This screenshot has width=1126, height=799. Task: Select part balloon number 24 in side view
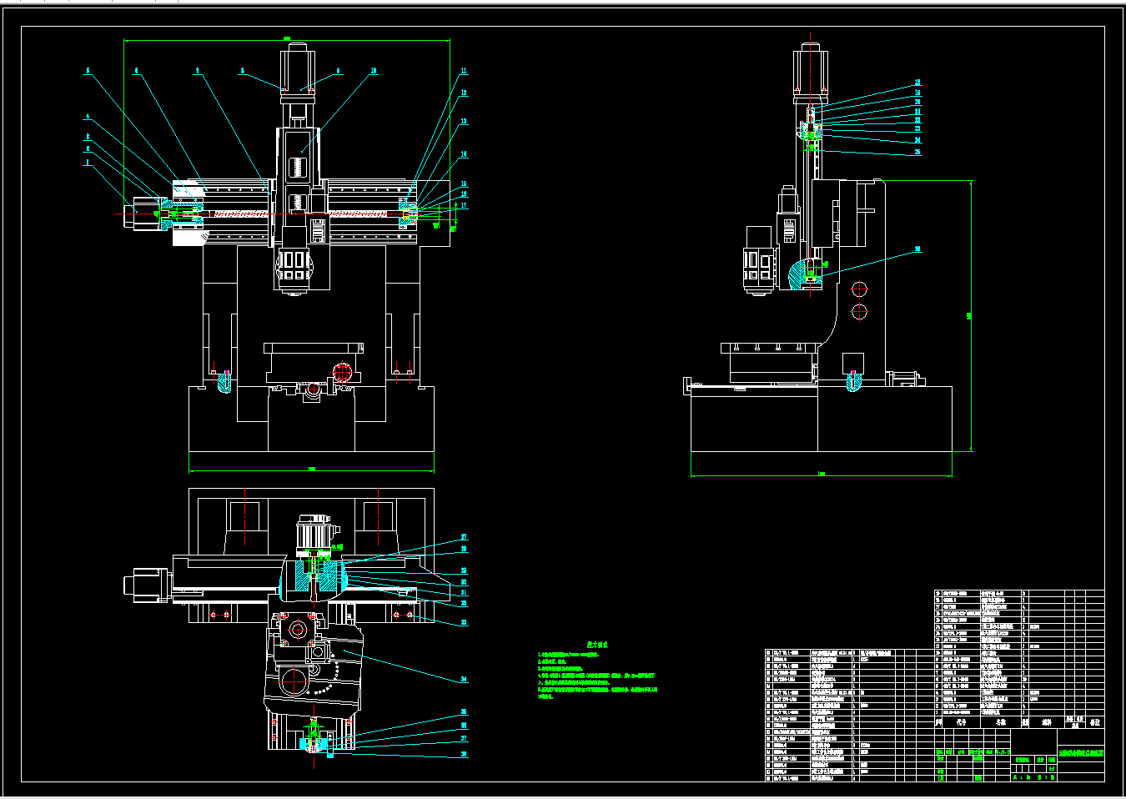pyautogui.click(x=917, y=140)
